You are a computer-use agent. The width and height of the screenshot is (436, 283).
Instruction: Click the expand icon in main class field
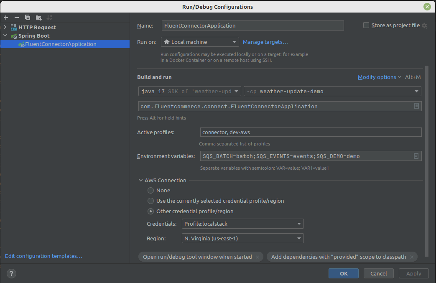(416, 106)
